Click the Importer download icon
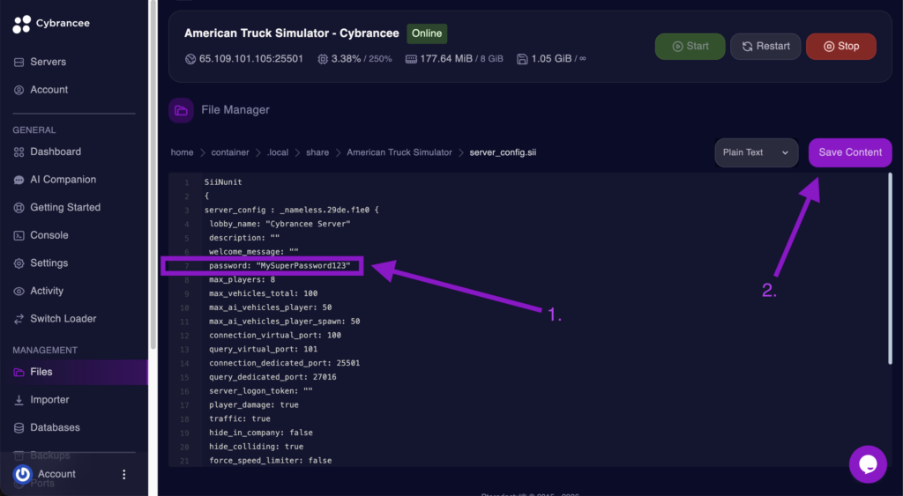The image size is (903, 496). pos(19,400)
